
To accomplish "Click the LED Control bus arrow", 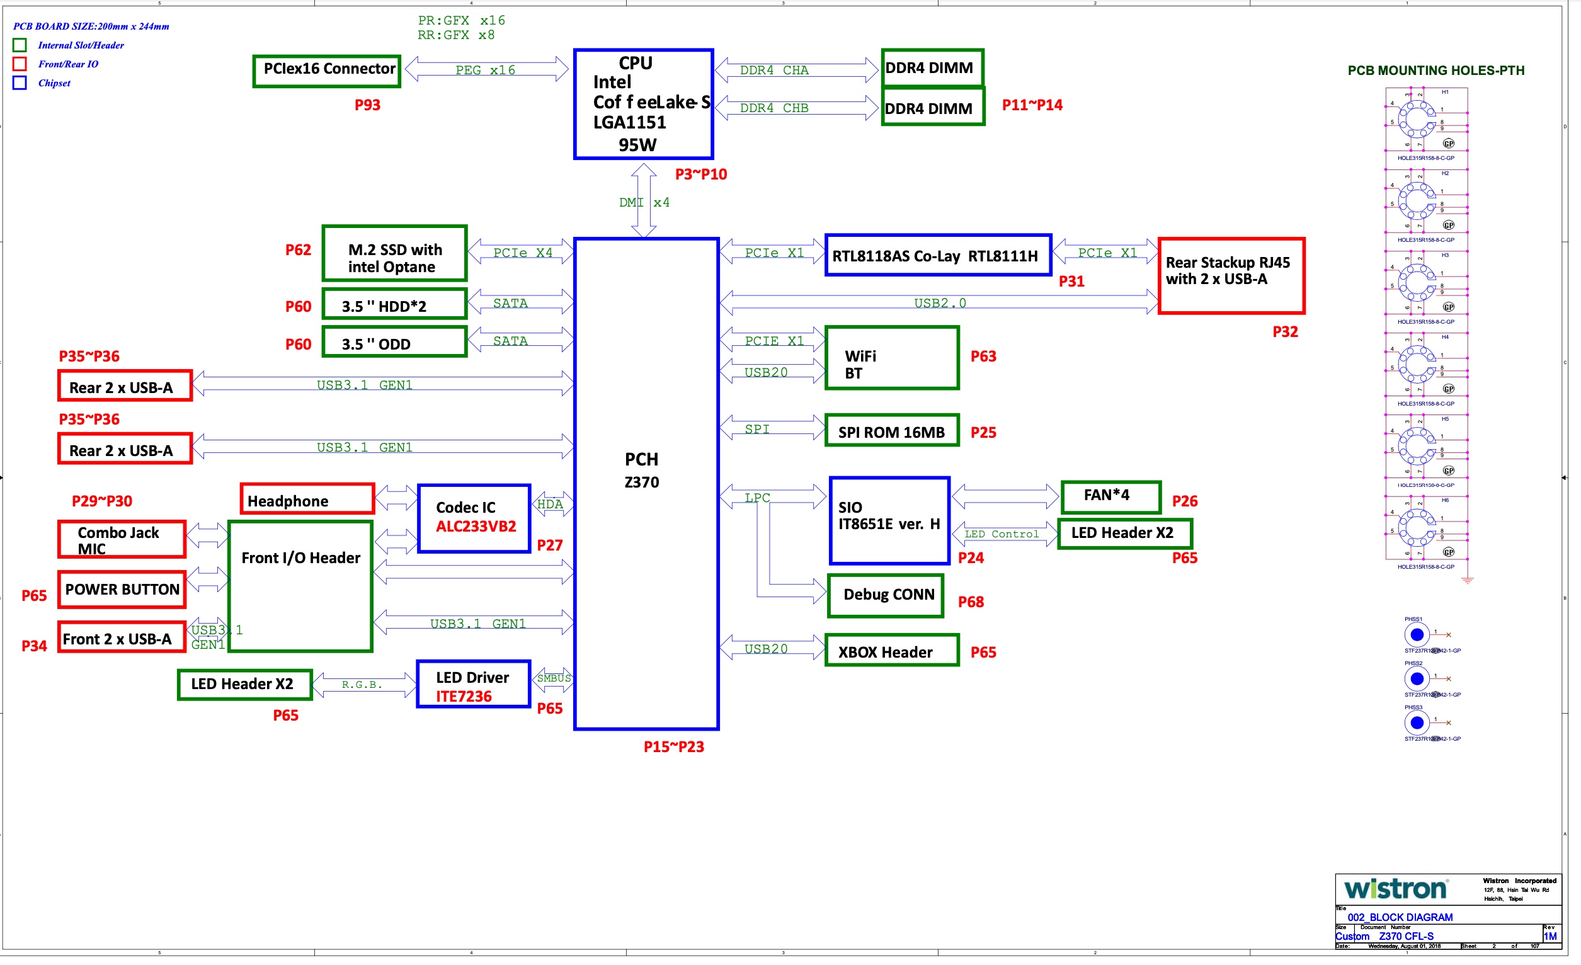I will 1004,533.
